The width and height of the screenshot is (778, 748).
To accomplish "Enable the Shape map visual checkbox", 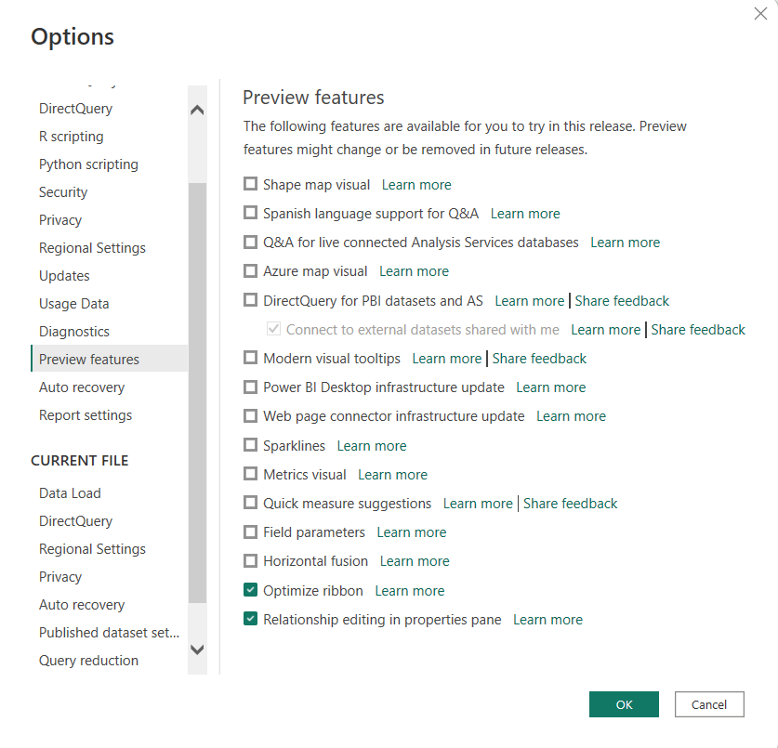I will 250,184.
